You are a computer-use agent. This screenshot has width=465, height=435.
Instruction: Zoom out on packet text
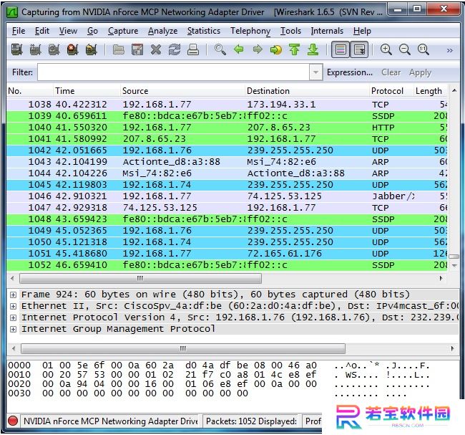click(x=405, y=49)
